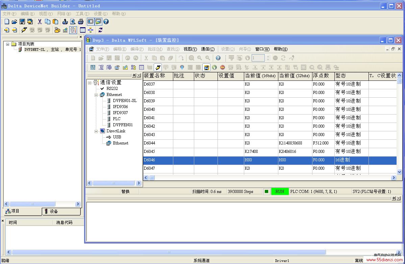Click the yellow online connection plug icon

(x=24, y=30)
